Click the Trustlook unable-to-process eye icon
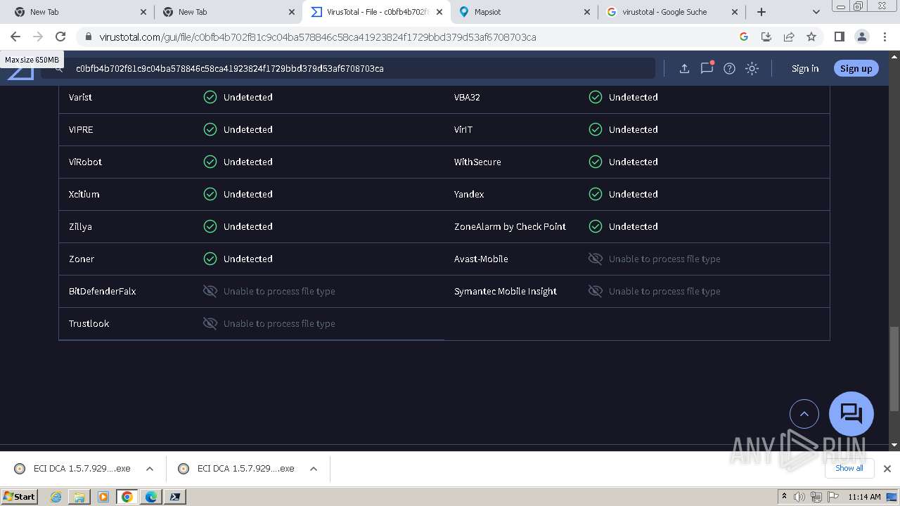900x506 pixels. click(x=210, y=323)
